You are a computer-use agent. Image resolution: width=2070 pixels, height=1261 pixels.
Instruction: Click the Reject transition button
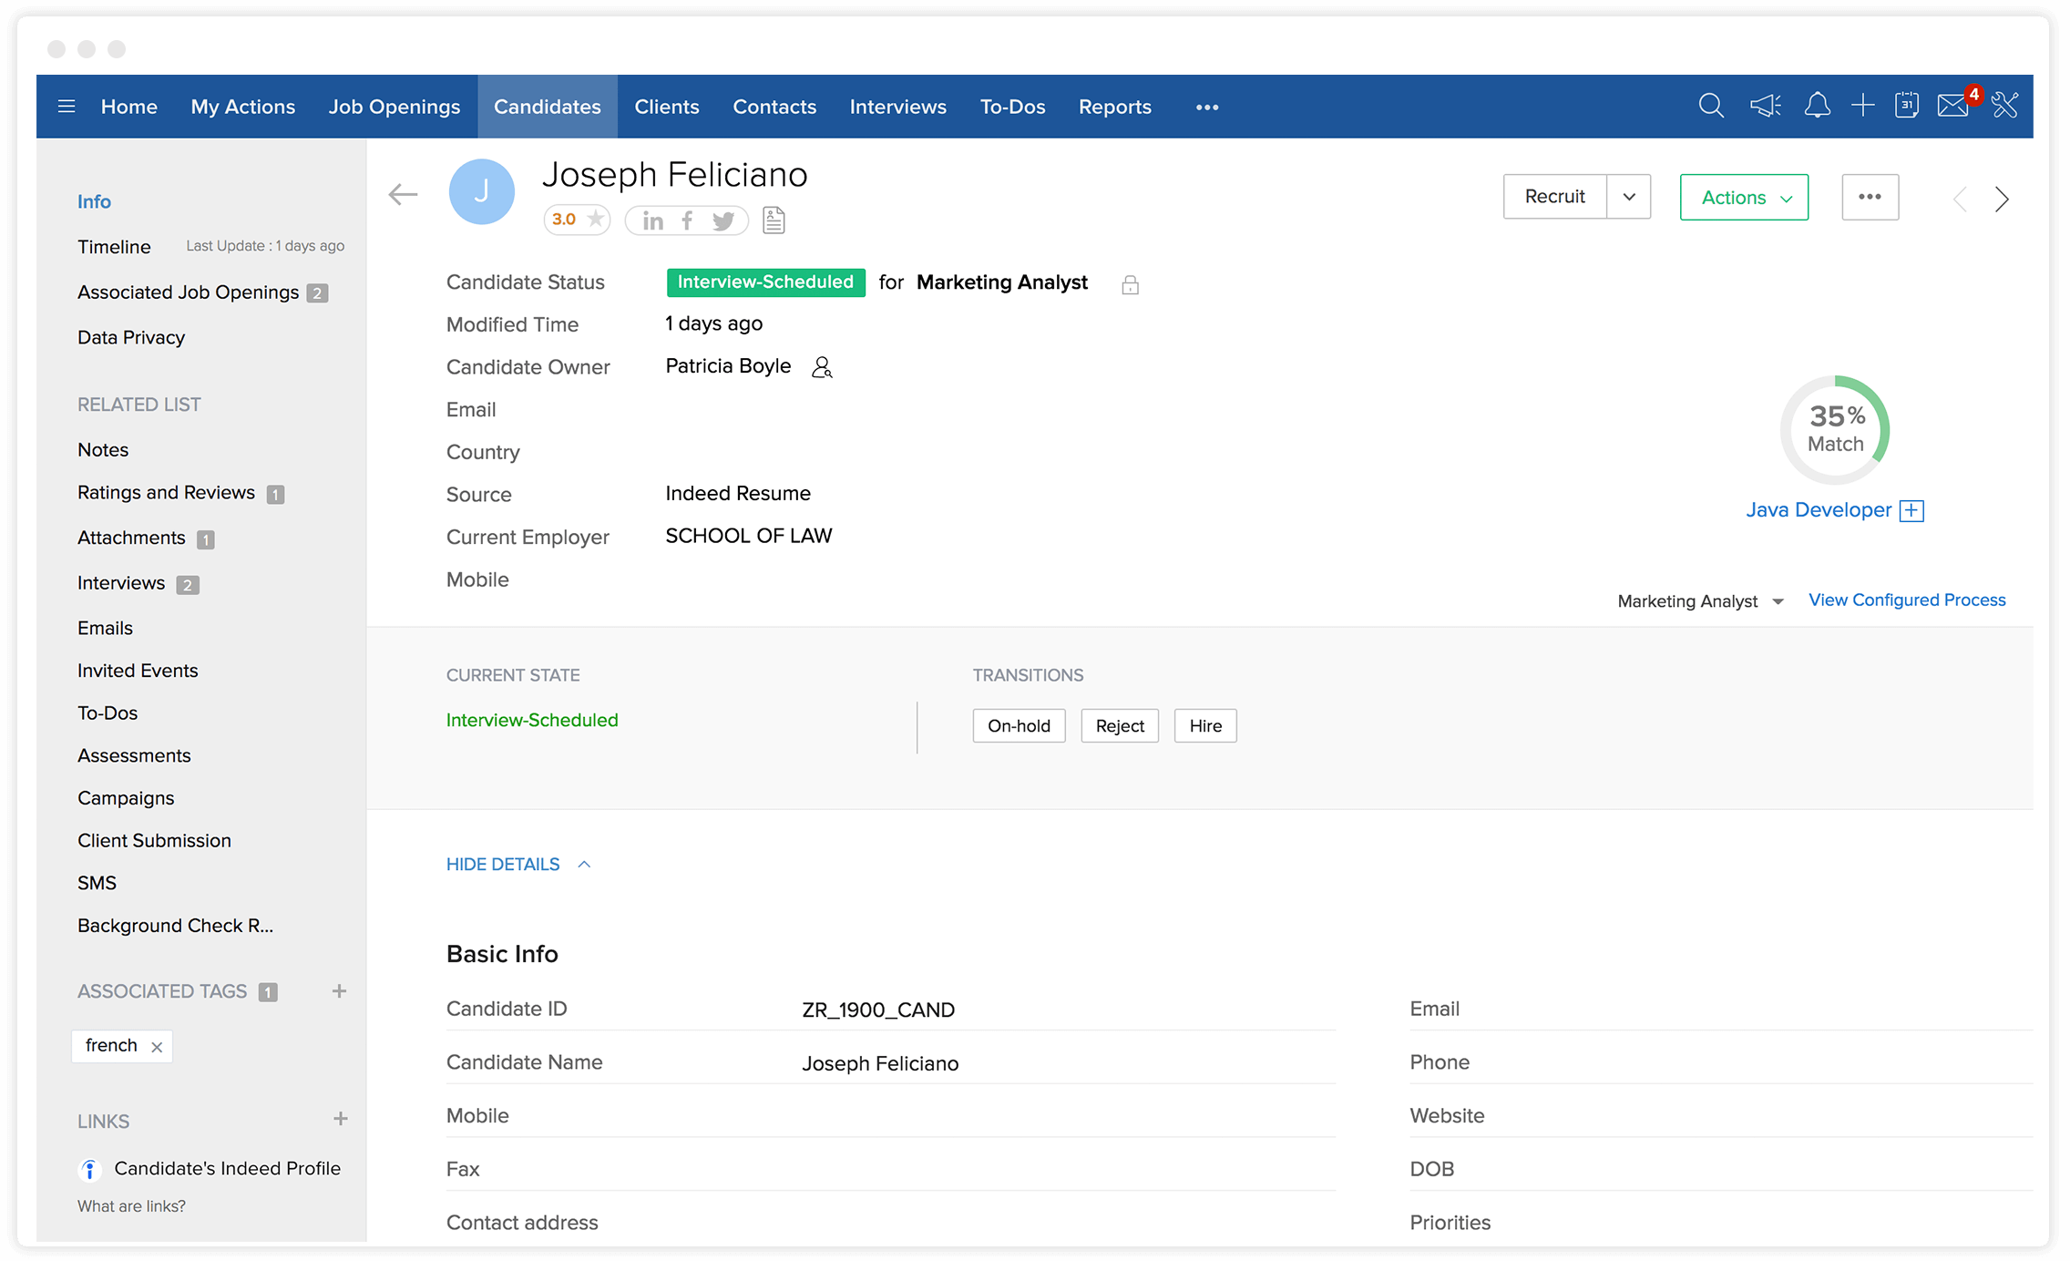pyautogui.click(x=1118, y=726)
